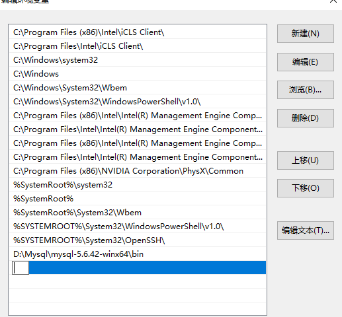Select the D:\Mysql\mysql-5.6.42-winx64\bin entry
Viewport: 342px width, 317px height.
pos(138,254)
